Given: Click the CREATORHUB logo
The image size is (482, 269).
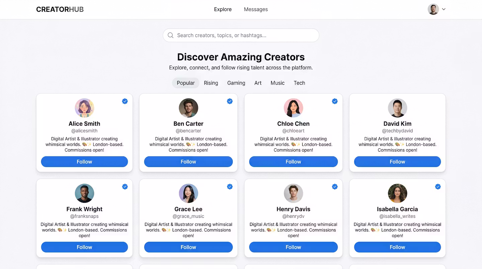Looking at the screenshot, I should 60,9.
